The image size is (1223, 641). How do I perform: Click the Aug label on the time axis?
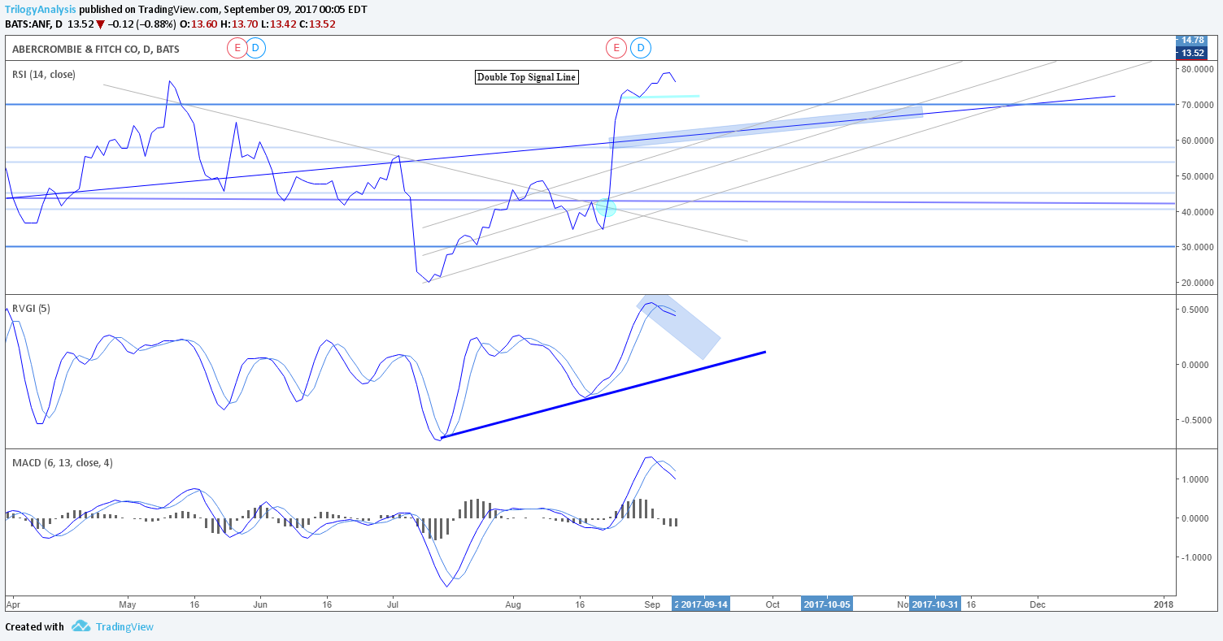(x=513, y=604)
